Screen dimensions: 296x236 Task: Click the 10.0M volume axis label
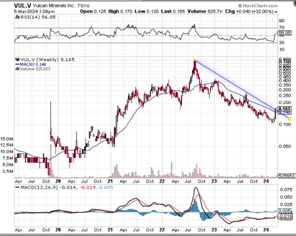click(7, 152)
